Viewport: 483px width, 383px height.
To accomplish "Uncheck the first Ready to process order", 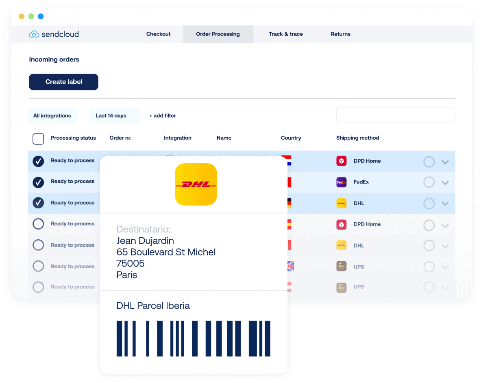I will (x=38, y=161).
